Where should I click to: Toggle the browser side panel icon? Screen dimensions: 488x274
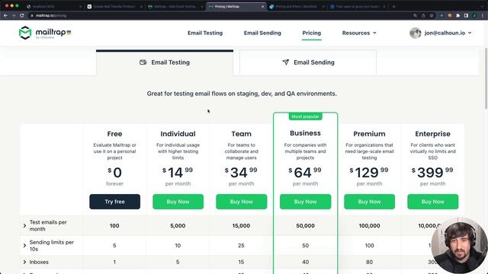[x=466, y=15]
